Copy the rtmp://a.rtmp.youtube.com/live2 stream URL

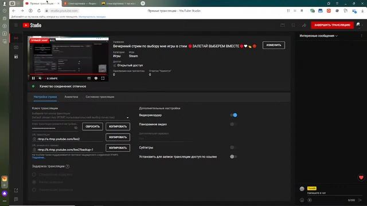(x=118, y=137)
